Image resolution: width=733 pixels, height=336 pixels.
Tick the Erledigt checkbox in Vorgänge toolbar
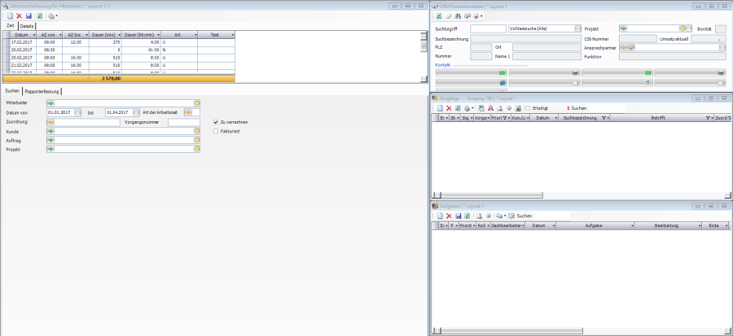point(528,107)
